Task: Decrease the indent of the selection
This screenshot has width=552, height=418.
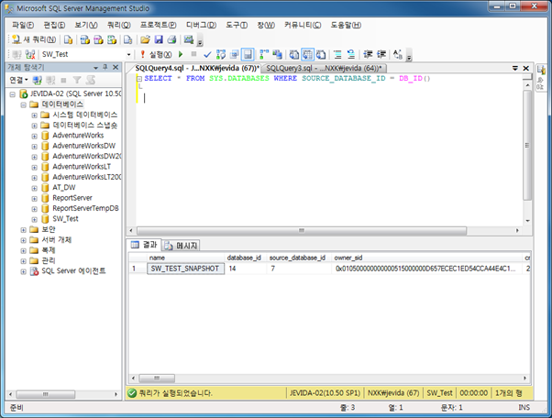Action: 368,54
